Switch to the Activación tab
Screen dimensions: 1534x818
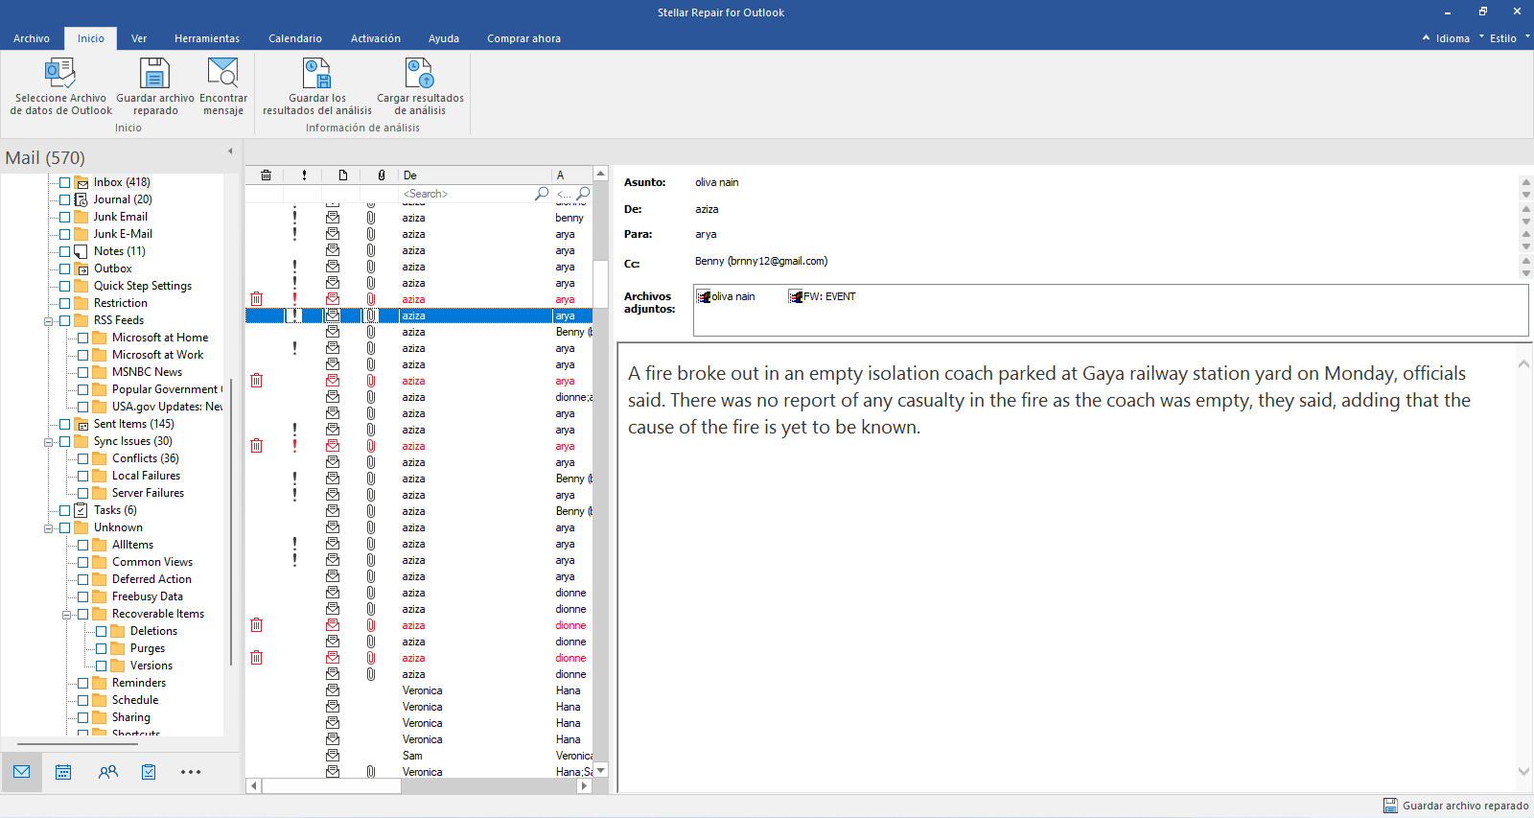click(x=376, y=38)
